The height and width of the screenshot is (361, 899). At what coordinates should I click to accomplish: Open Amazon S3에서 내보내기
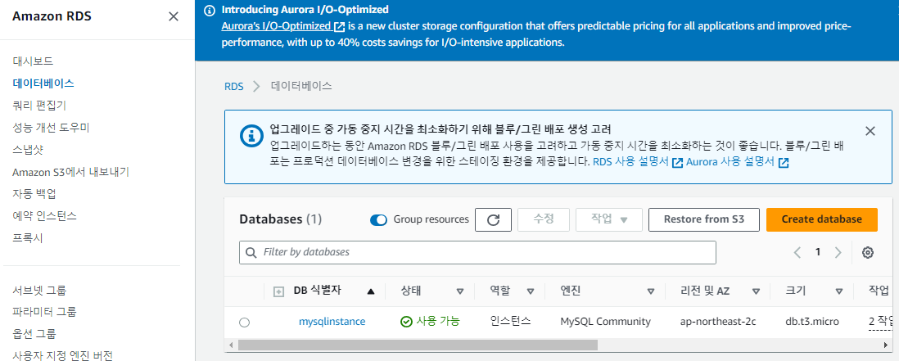[70, 172]
